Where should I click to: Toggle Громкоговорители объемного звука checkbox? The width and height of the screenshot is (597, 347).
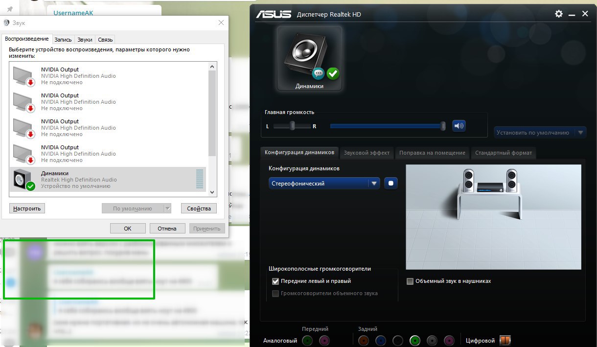click(276, 294)
